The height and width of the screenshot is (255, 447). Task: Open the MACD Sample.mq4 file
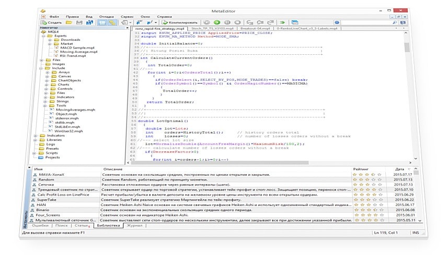76,48
